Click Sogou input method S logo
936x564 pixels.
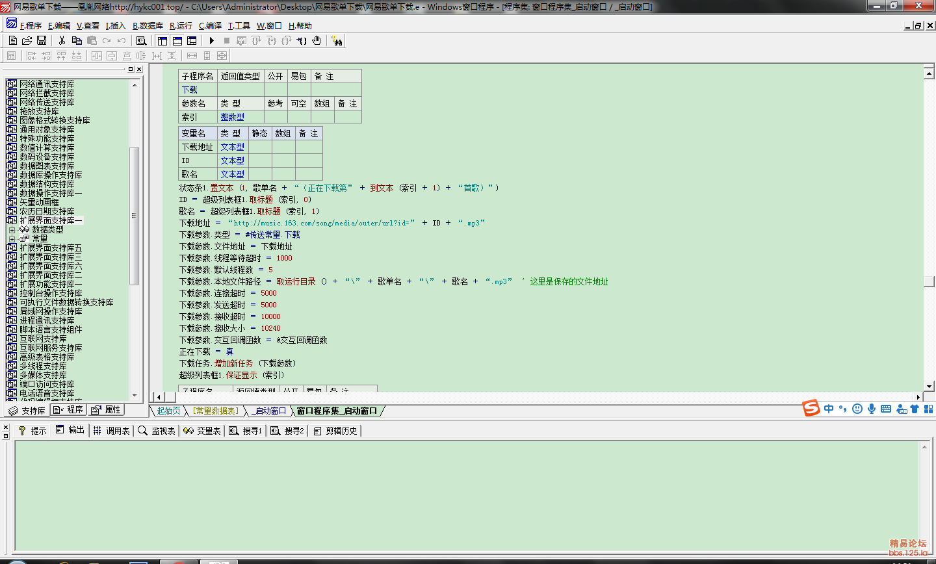point(811,408)
